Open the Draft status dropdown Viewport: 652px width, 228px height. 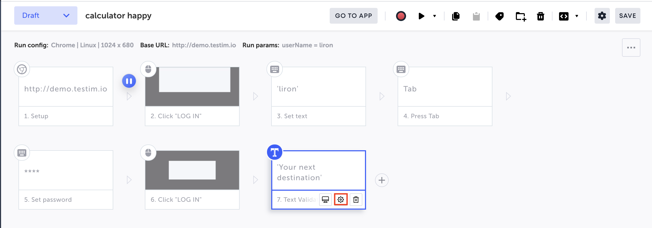tap(46, 15)
